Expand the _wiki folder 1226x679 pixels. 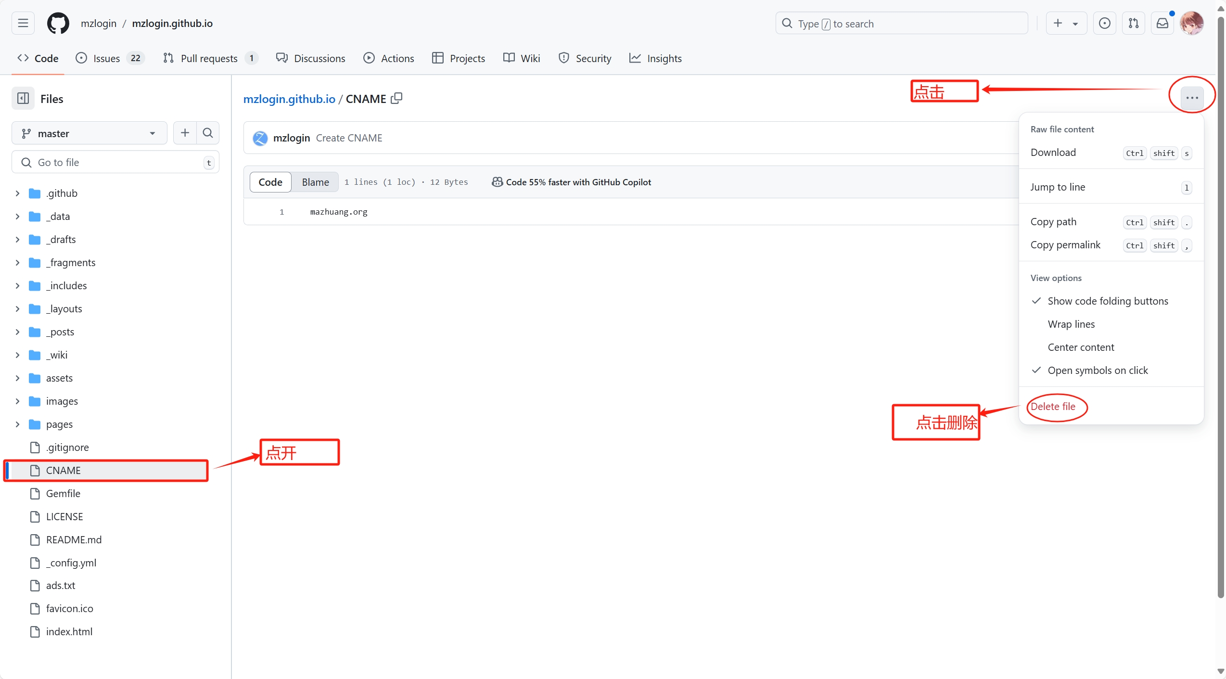click(17, 355)
